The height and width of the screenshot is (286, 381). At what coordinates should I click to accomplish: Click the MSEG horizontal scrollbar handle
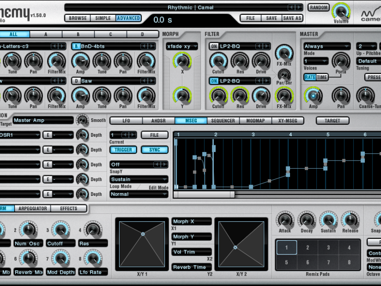coord(204,194)
